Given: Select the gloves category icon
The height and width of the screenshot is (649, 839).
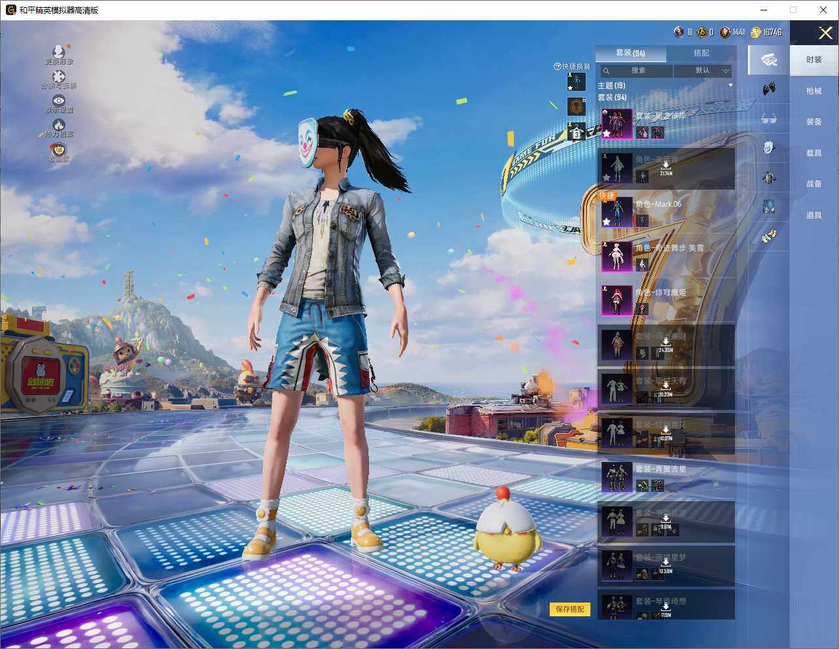Looking at the screenshot, I should tap(769, 88).
